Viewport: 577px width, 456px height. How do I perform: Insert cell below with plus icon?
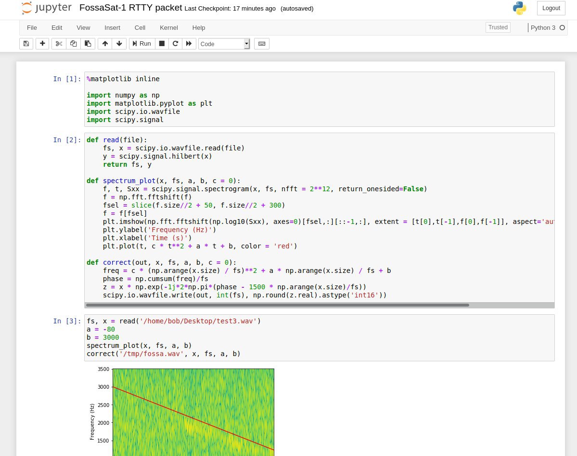pyautogui.click(x=42, y=44)
